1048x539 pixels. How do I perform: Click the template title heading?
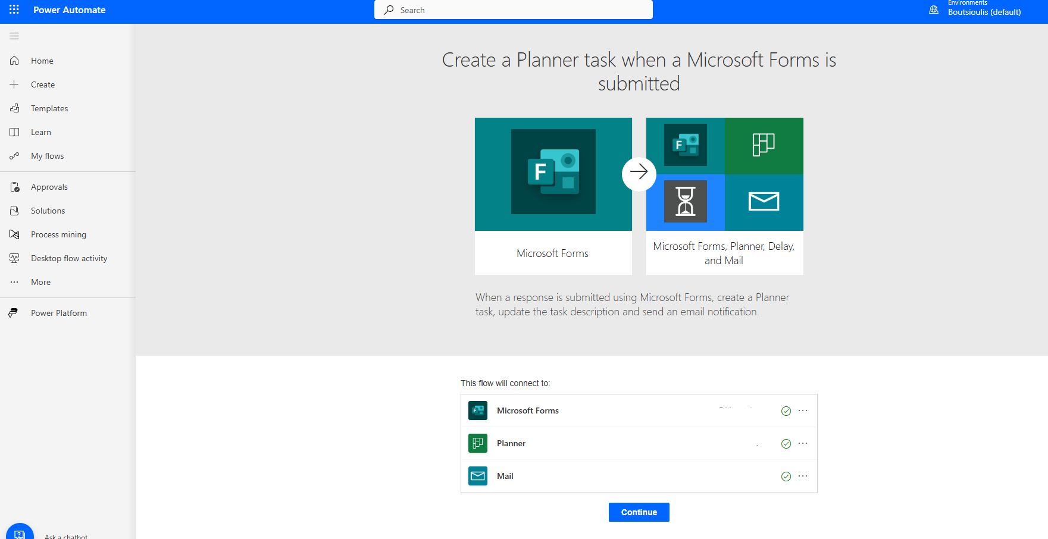[639, 71]
